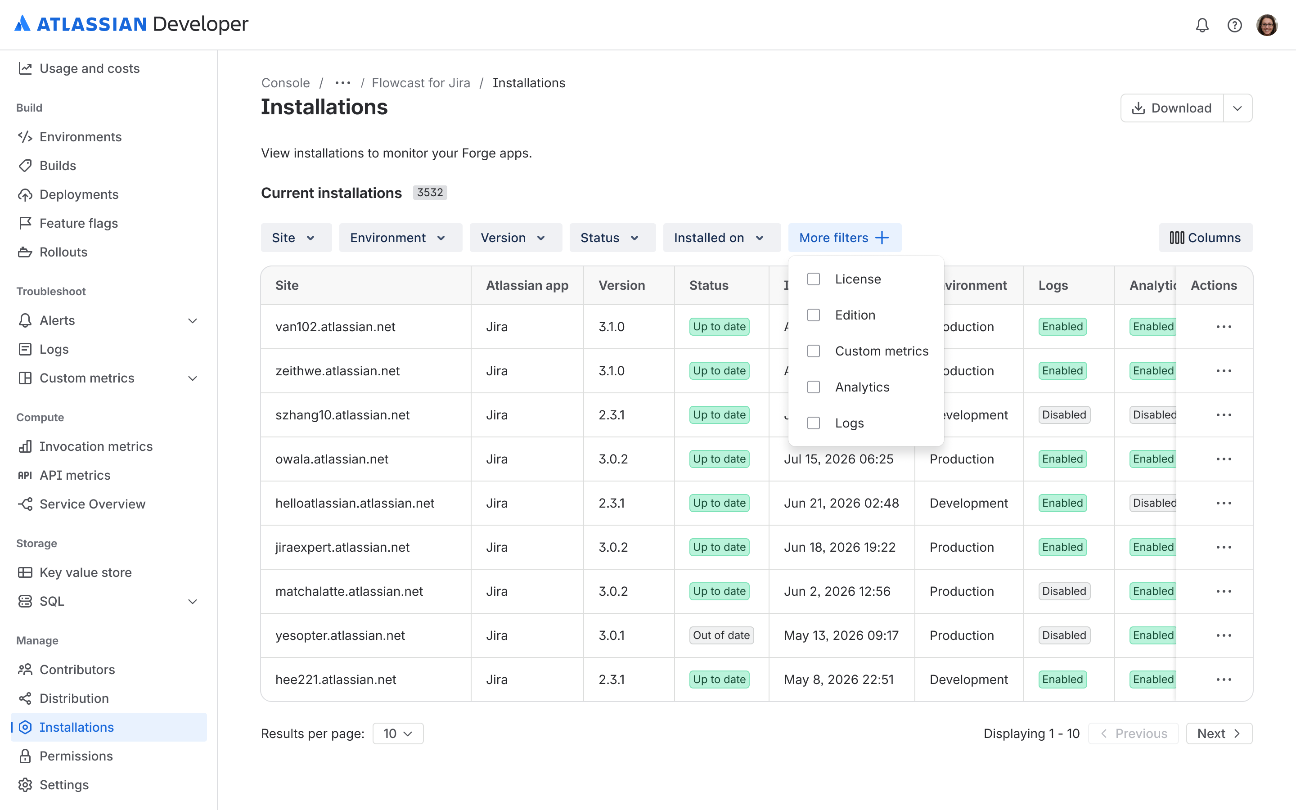The height and width of the screenshot is (810, 1296).
Task: Click Console breadcrumb link
Action: (285, 83)
